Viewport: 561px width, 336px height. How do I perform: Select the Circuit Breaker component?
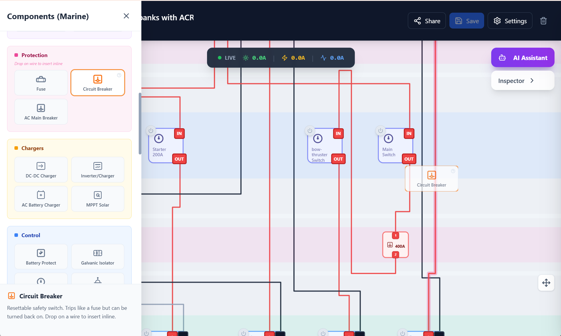(97, 83)
